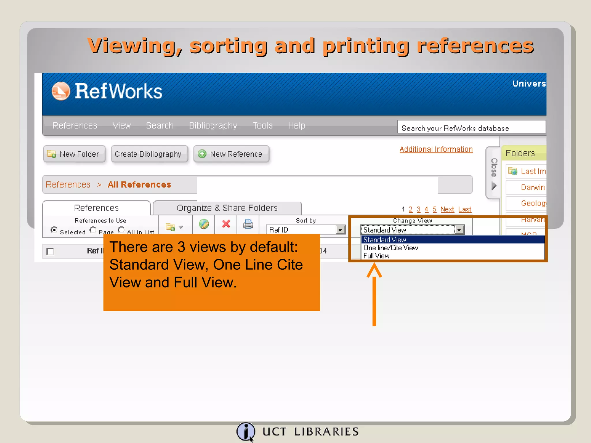Screen dimensions: 591x443
Task: Open the Additional Information link
Action: (x=436, y=149)
